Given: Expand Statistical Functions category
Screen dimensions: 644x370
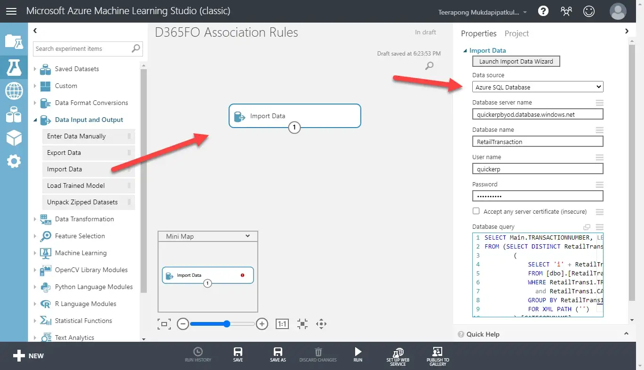Looking at the screenshot, I should pos(35,321).
